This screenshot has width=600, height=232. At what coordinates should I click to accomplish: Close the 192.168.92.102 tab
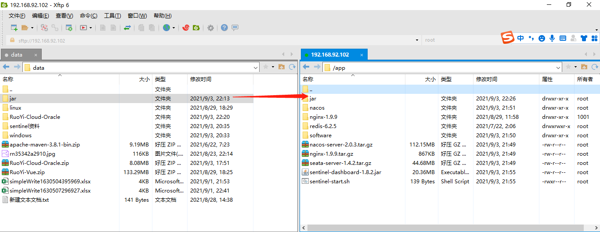coord(362,54)
